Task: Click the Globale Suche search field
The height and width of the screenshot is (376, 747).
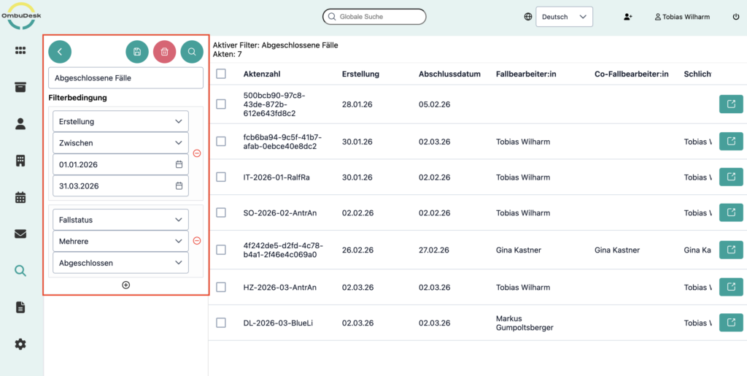Action: [374, 16]
